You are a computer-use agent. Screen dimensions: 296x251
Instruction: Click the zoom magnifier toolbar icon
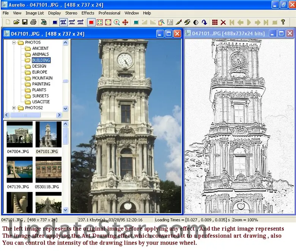[x=117, y=22]
